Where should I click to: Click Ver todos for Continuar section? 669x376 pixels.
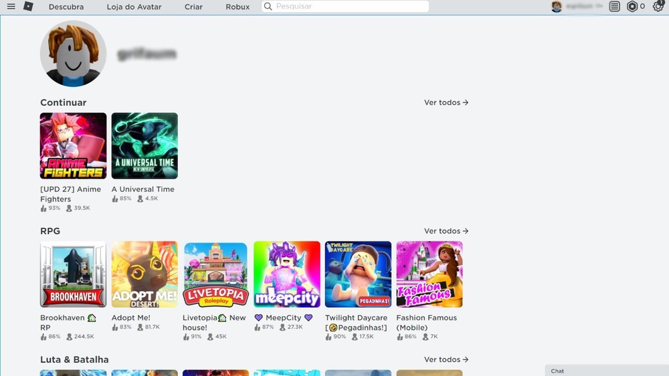coord(446,102)
